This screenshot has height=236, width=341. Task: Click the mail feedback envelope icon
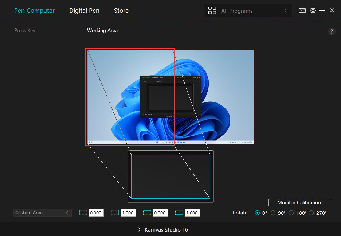302,11
